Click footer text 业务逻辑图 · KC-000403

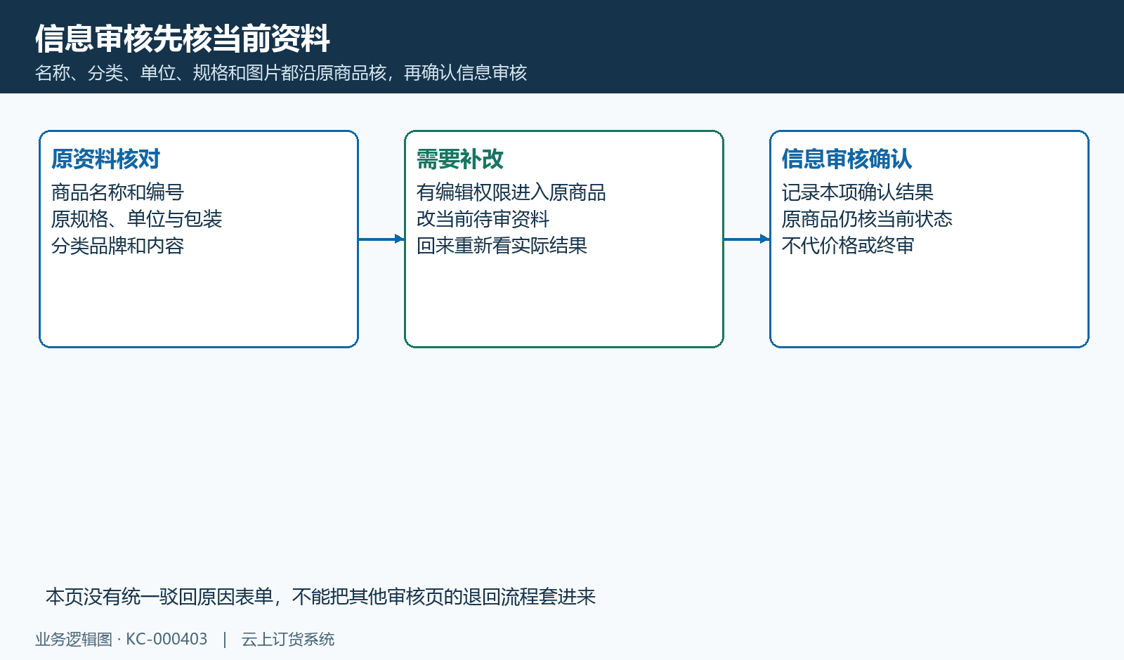pyautogui.click(x=122, y=640)
